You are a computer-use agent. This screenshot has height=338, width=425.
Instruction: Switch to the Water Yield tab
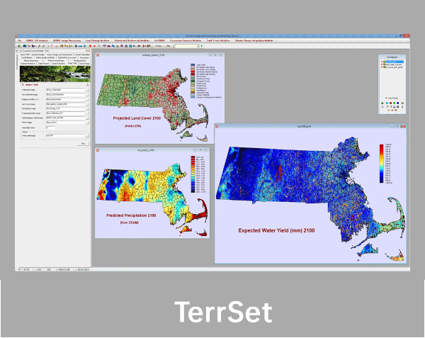pyautogui.click(x=72, y=64)
